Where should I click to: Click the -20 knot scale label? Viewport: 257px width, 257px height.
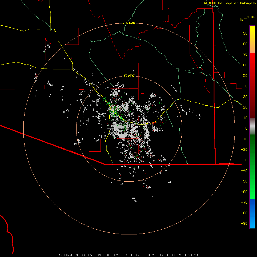[244, 149]
